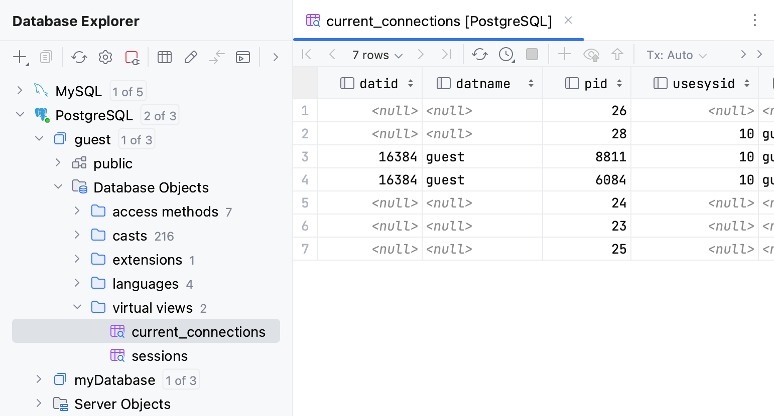
Task: Click the Edit pencil icon
Action: 191,57
